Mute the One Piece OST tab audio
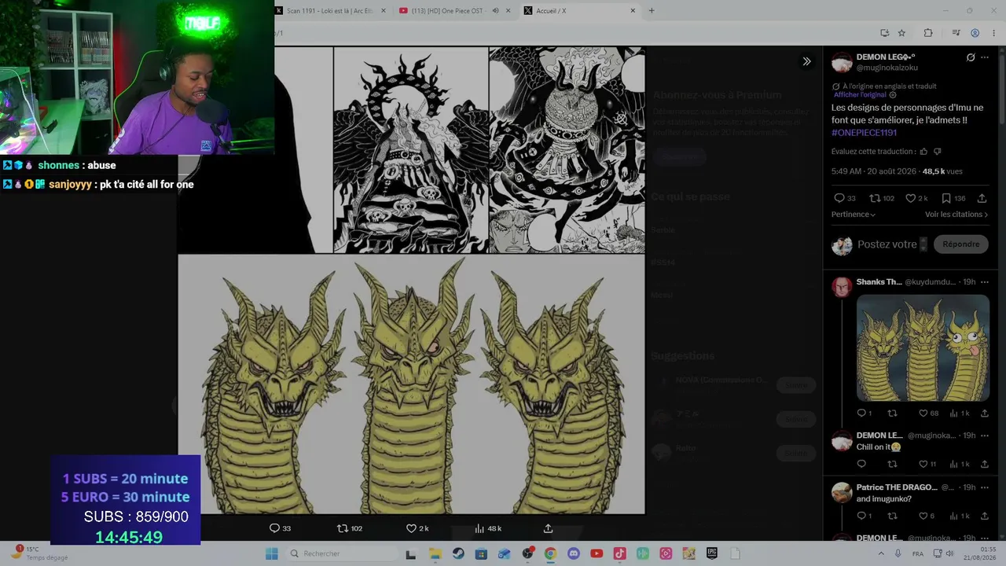 pyautogui.click(x=495, y=10)
